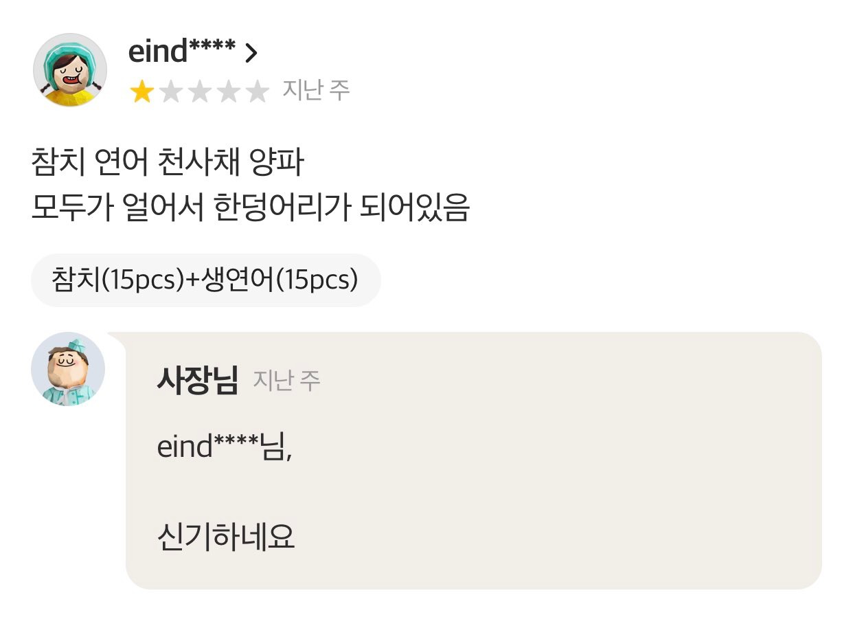Screen dimensions: 853x628
Task: Click the 신기하네요 reply text
Action: coord(226,537)
